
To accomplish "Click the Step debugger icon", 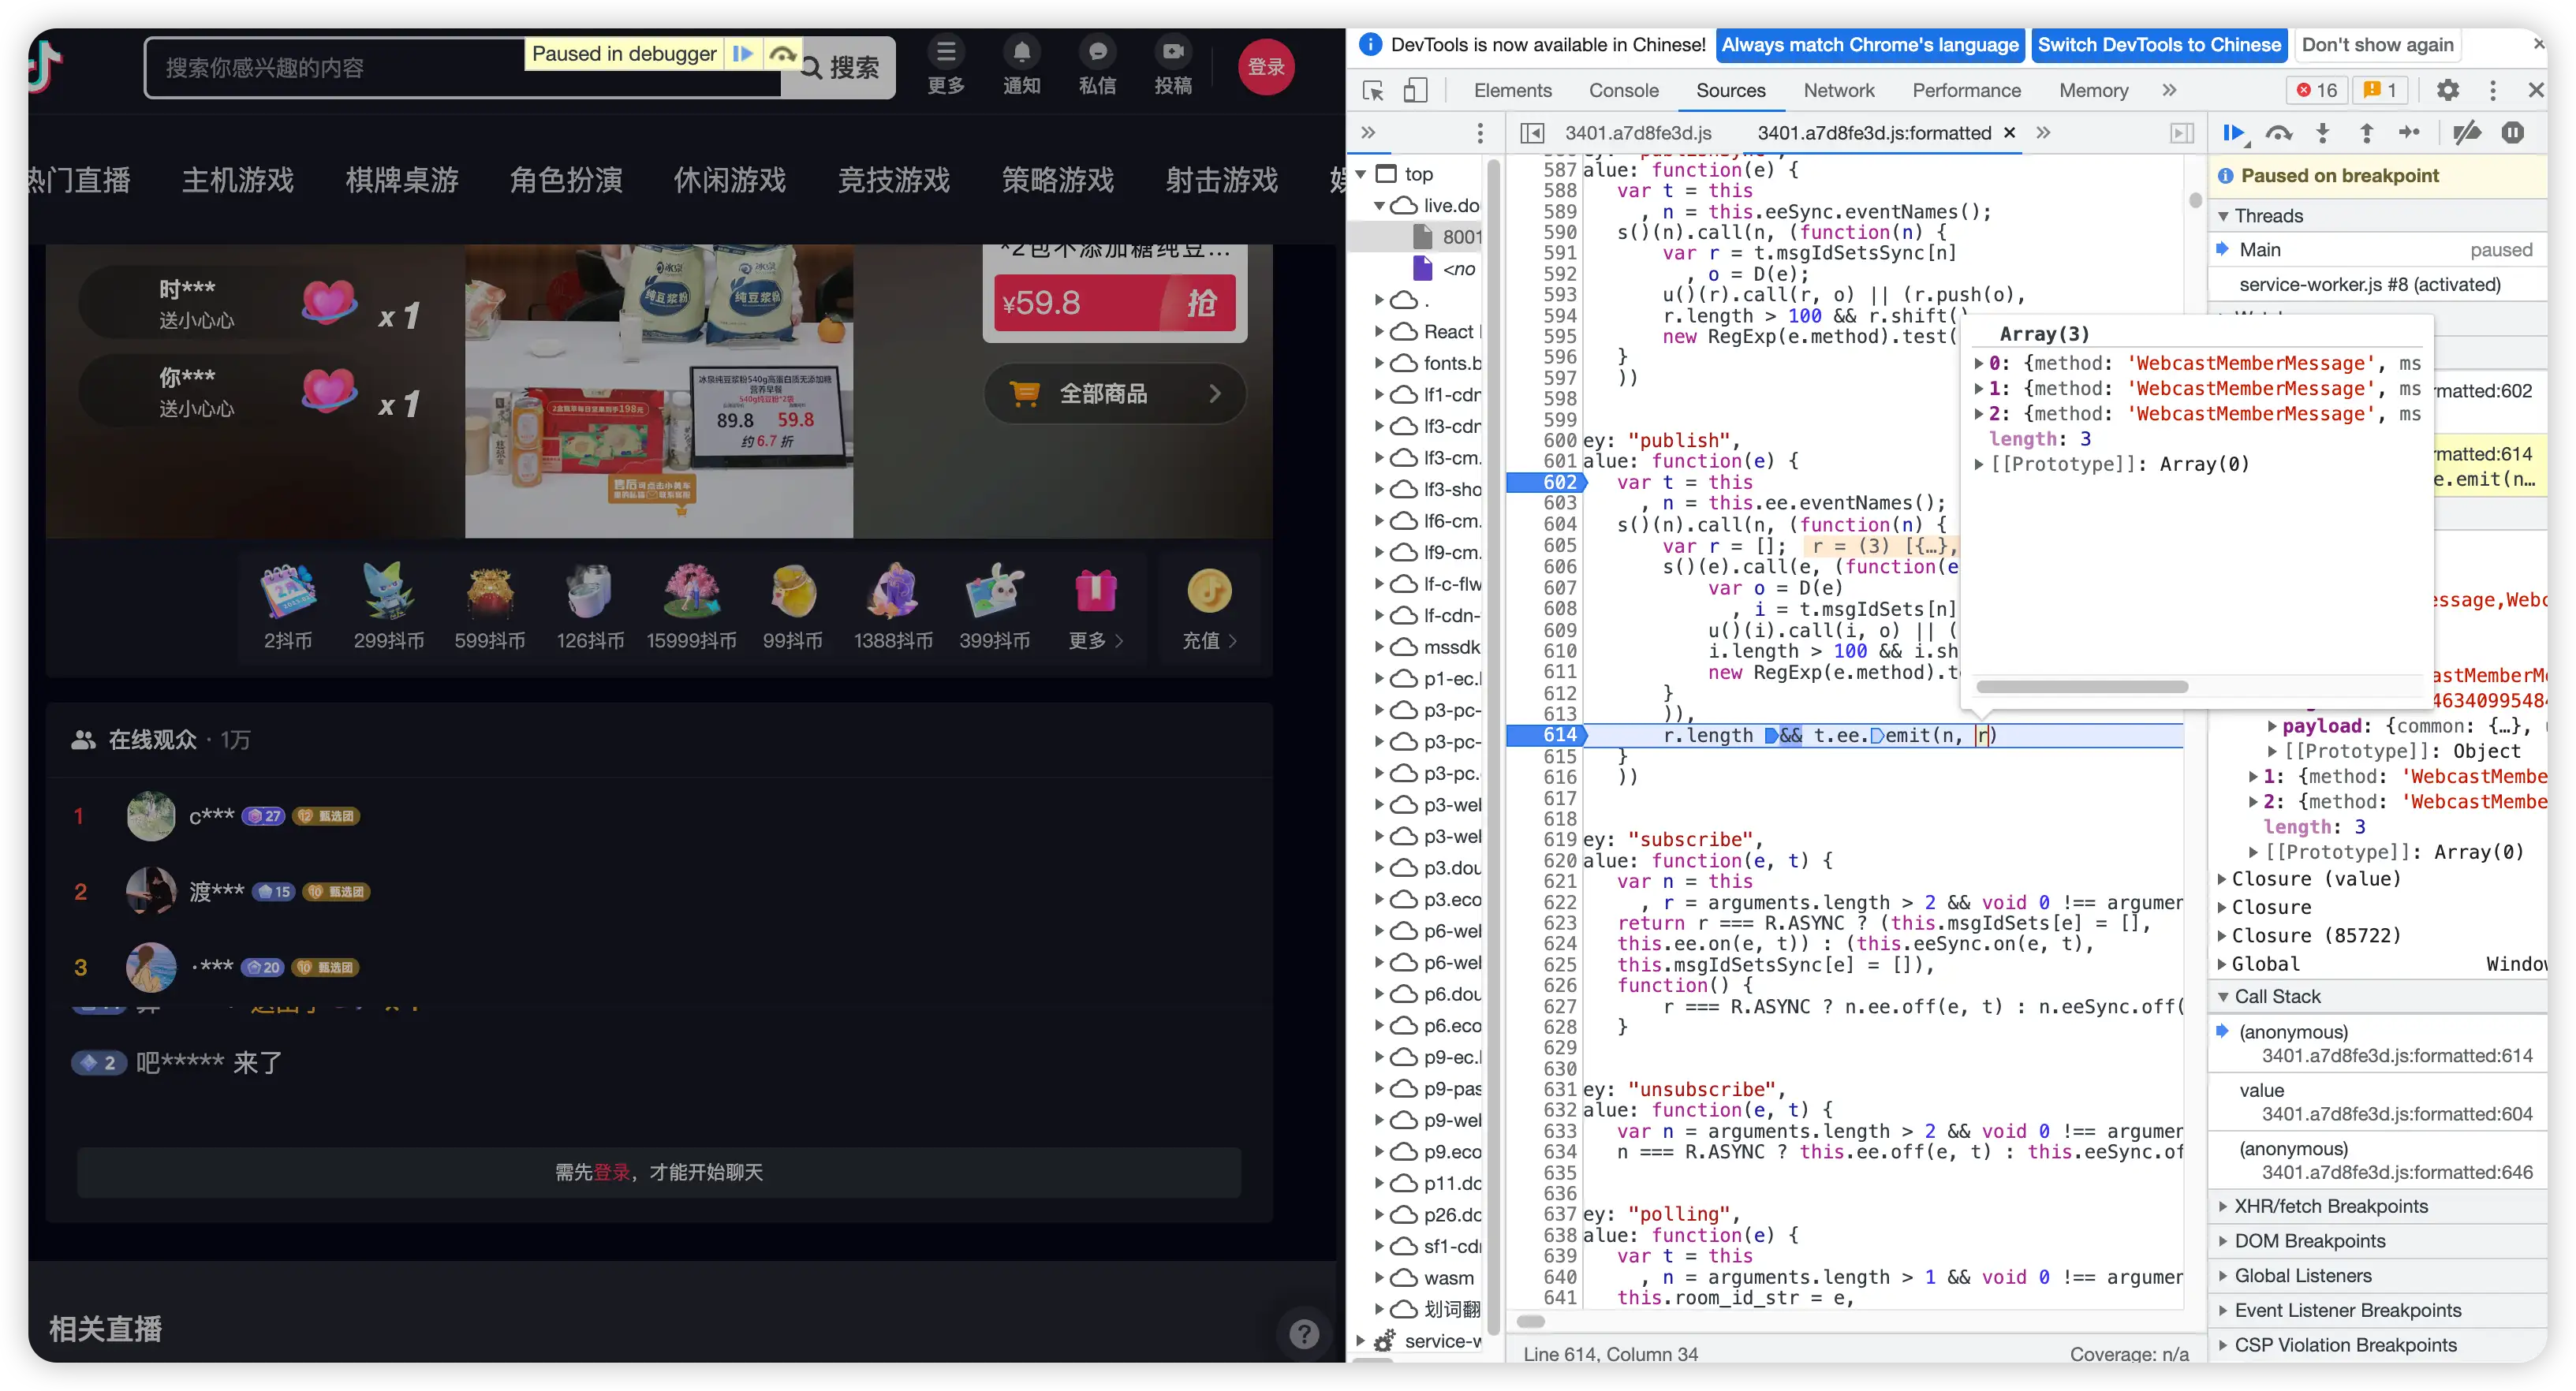I will click(2410, 133).
